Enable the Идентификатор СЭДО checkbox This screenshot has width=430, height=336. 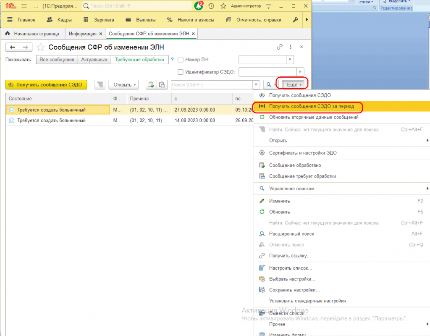[181, 72]
